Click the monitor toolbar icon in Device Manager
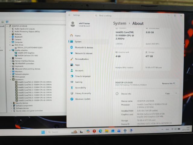The height and width of the screenshot is (145, 193). pyautogui.click(x=7, y=22)
